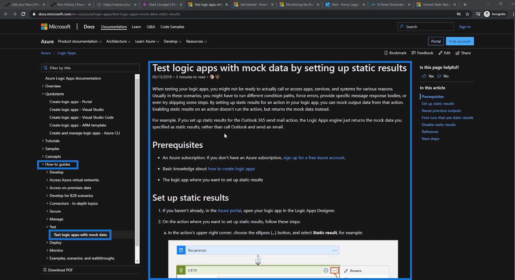Screen dimensions: 515x280
Task: Click the sidebar scrollbar down arrow
Action: pos(137,261)
